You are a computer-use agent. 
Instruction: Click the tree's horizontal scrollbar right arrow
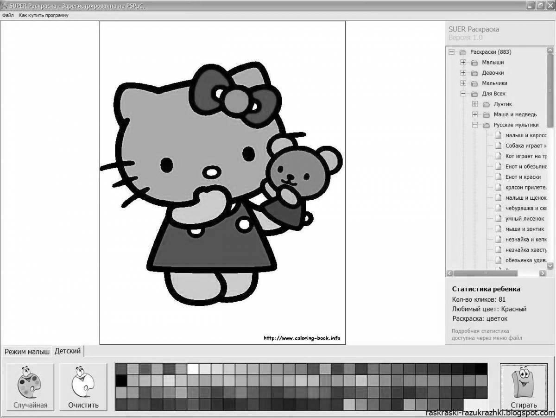pos(543,273)
